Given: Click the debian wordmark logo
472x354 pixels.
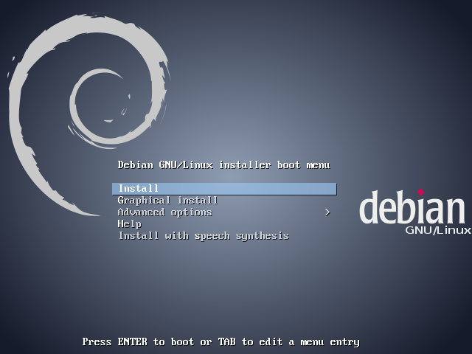Looking at the screenshot, I should (412, 209).
